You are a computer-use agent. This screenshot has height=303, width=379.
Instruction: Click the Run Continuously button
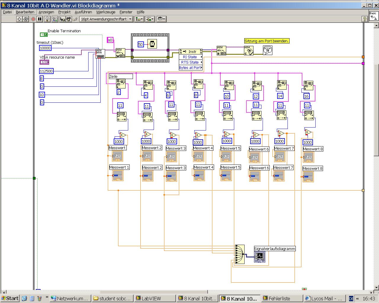click(x=26, y=19)
